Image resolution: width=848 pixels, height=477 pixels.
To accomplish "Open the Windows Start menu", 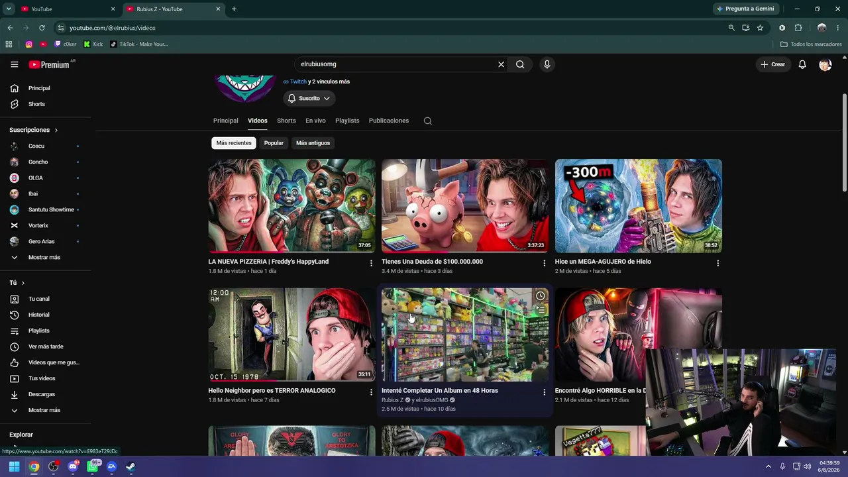I will 14,466.
